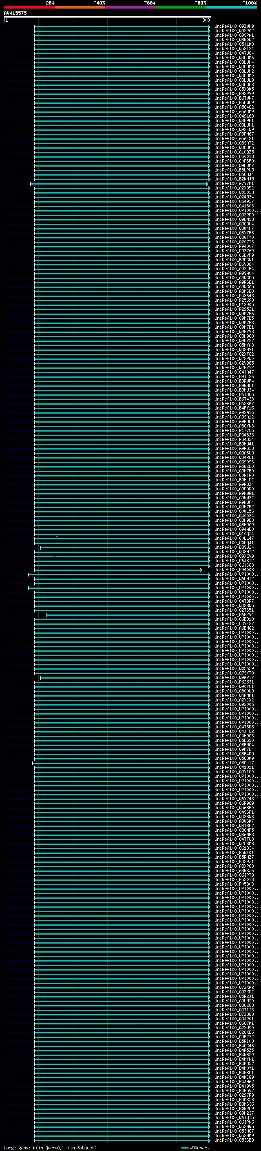Screen dimensions: 261x1151
Task: Click label UniRef100_O49169
Action: tap(234, 116)
